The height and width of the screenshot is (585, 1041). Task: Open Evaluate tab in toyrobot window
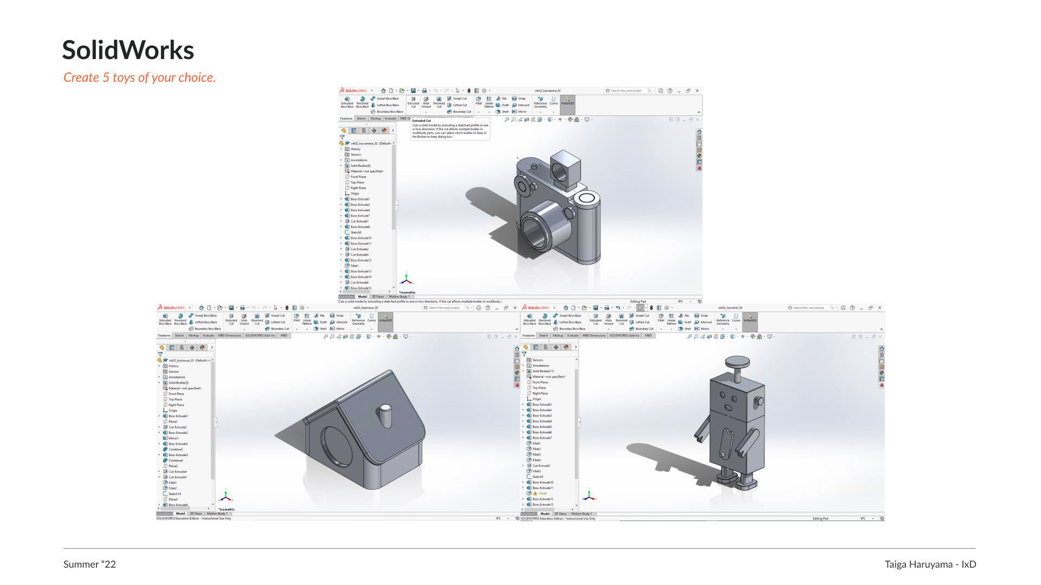click(573, 336)
